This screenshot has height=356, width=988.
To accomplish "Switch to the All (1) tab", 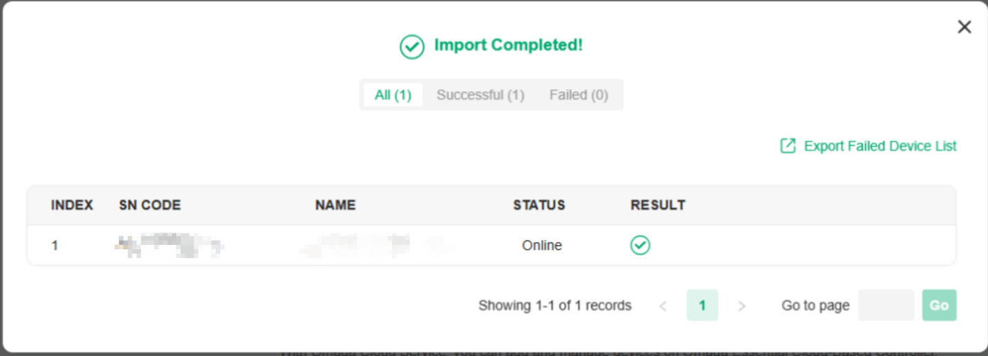I will click(393, 95).
